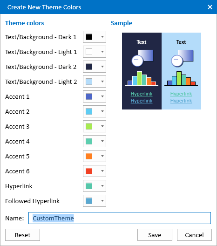The width and height of the screenshot is (217, 246).
Task: Expand the Accent 5 orange color dropdown
Action: pos(95,156)
